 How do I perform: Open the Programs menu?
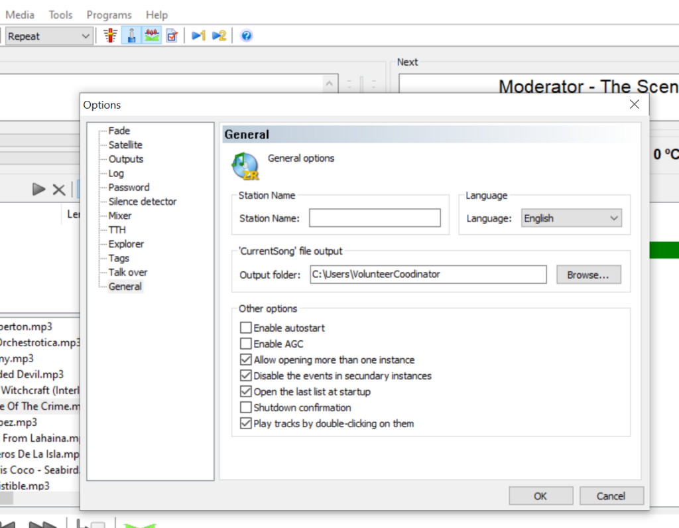[x=109, y=15]
